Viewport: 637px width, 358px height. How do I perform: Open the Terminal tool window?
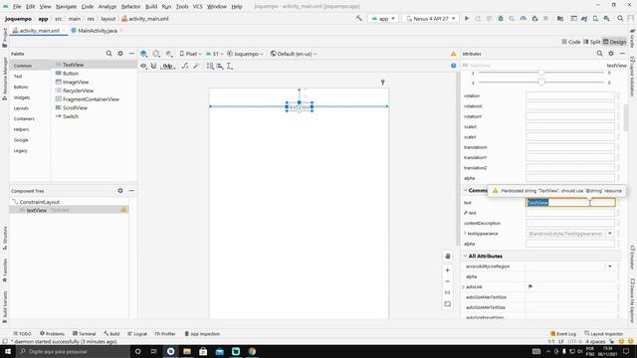pyautogui.click(x=84, y=334)
